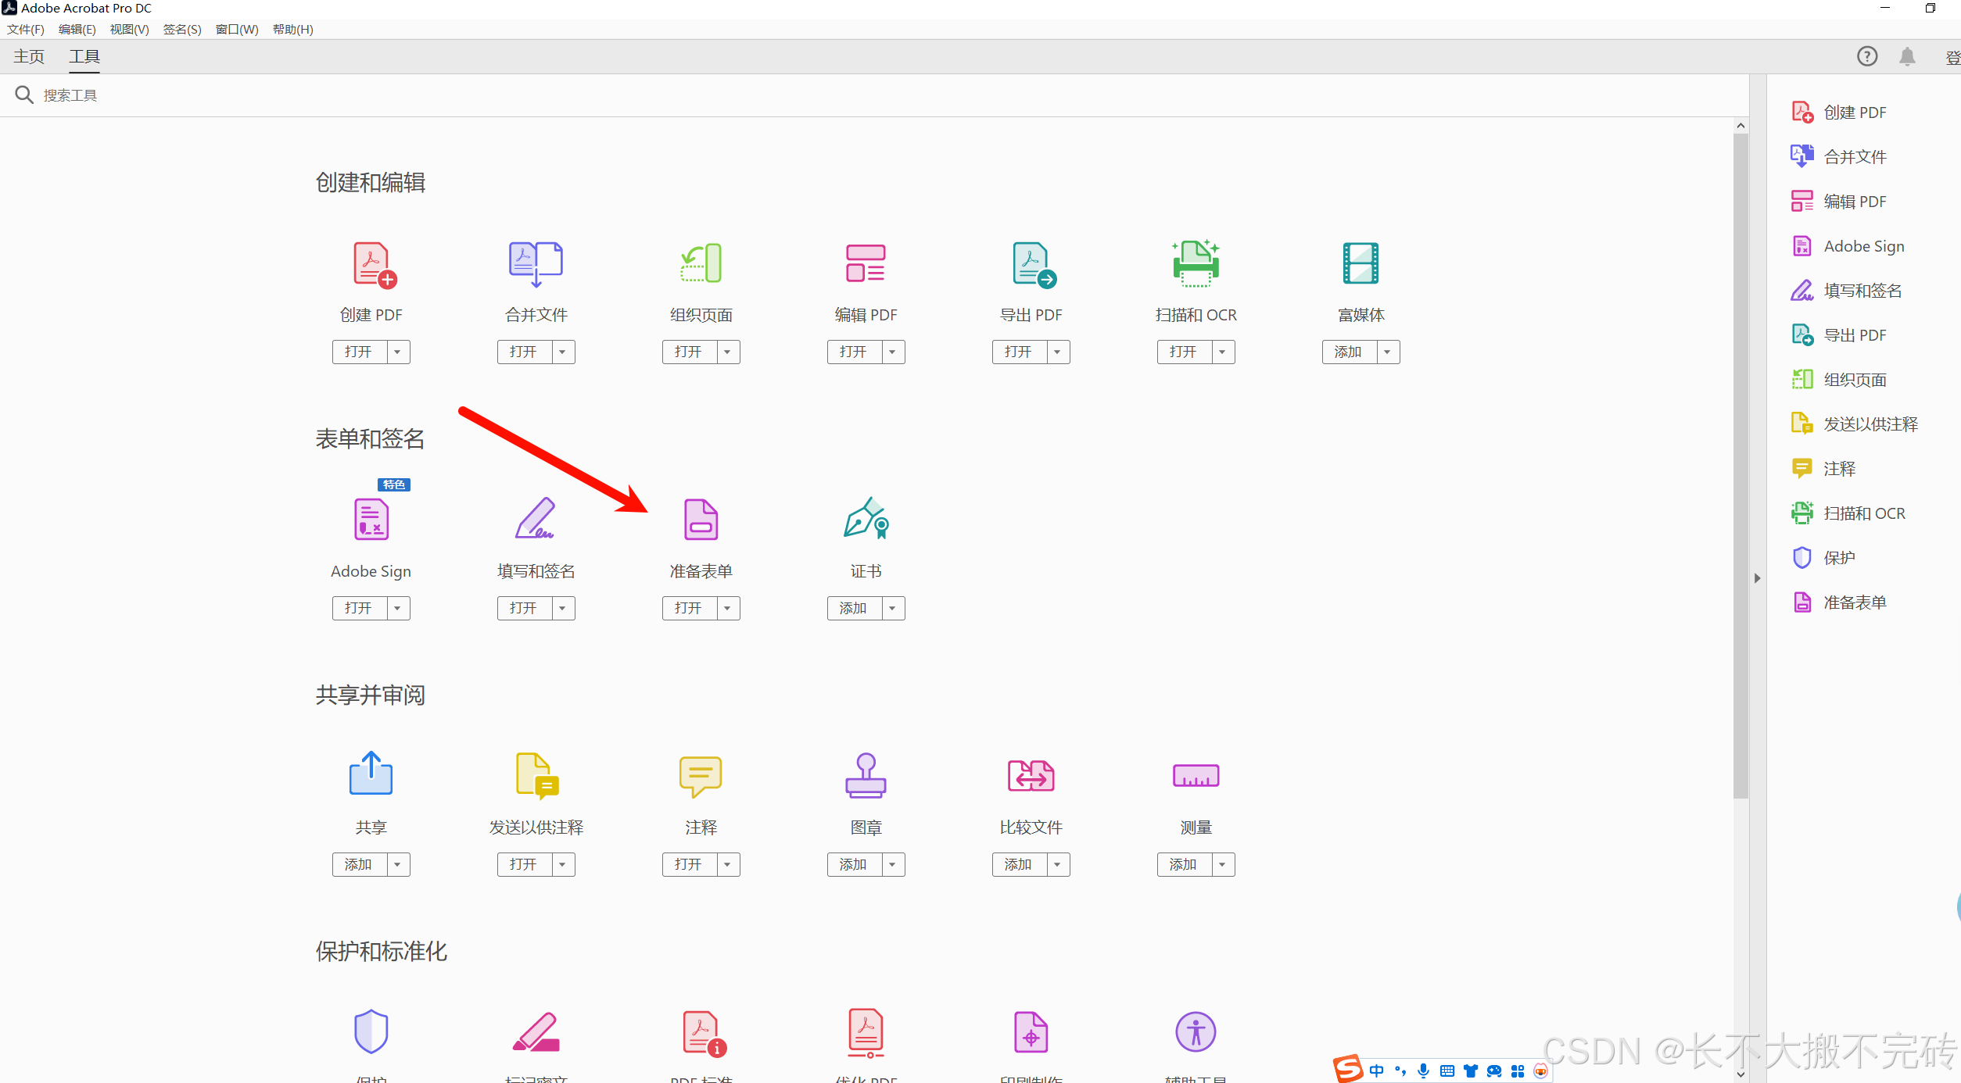Image resolution: width=1961 pixels, height=1083 pixels.
Task: Click the Combine Files (合并文件) icon
Action: (x=536, y=263)
